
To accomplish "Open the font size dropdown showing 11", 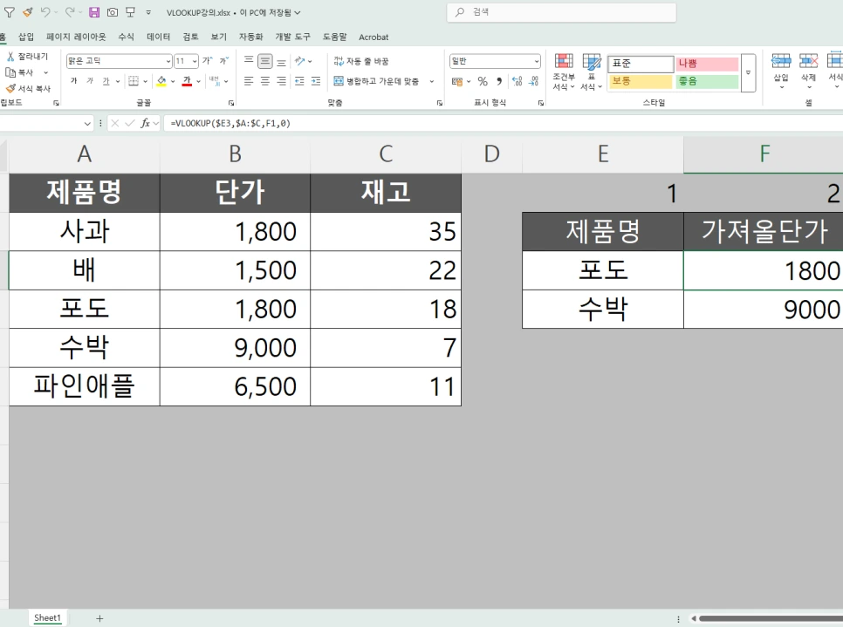I will [194, 61].
